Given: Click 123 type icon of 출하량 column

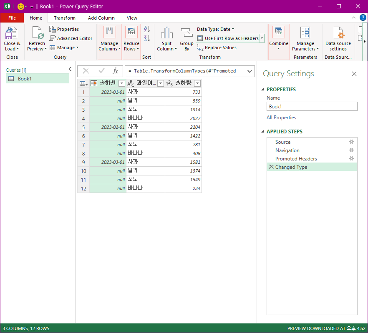Looking at the screenshot, I should 169,83.
